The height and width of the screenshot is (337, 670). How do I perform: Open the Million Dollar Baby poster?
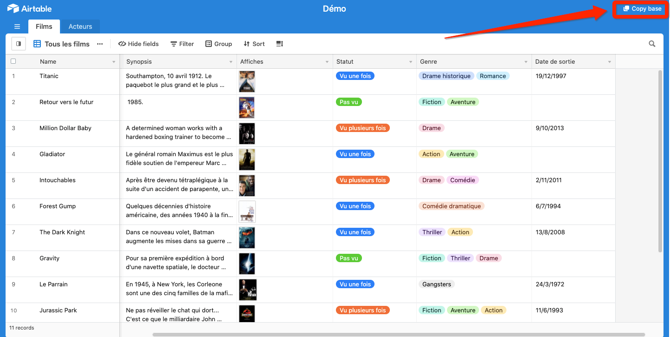[247, 134]
